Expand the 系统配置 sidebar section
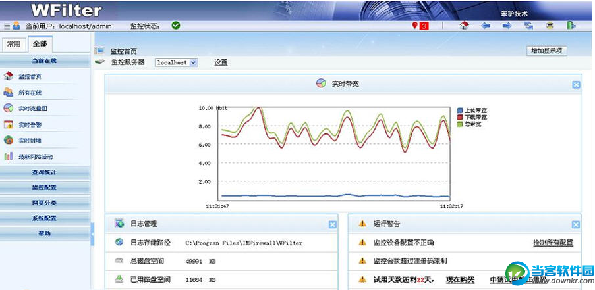595x290 pixels. (x=45, y=218)
